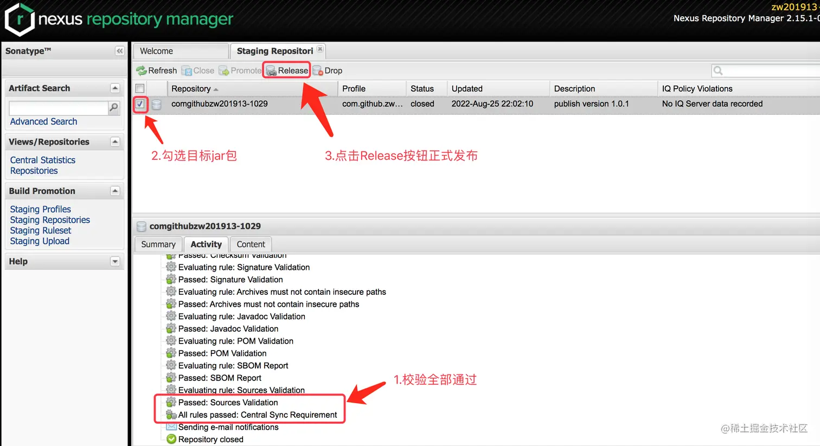The height and width of the screenshot is (446, 820).
Task: Click the Profile column header
Action: [372, 88]
